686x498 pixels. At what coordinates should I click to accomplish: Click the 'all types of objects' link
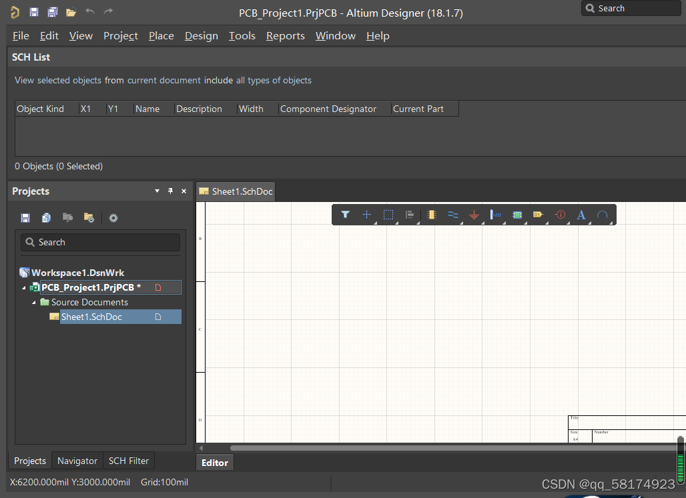point(274,80)
